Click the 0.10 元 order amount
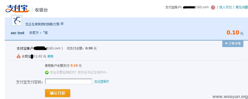 (x=235, y=33)
